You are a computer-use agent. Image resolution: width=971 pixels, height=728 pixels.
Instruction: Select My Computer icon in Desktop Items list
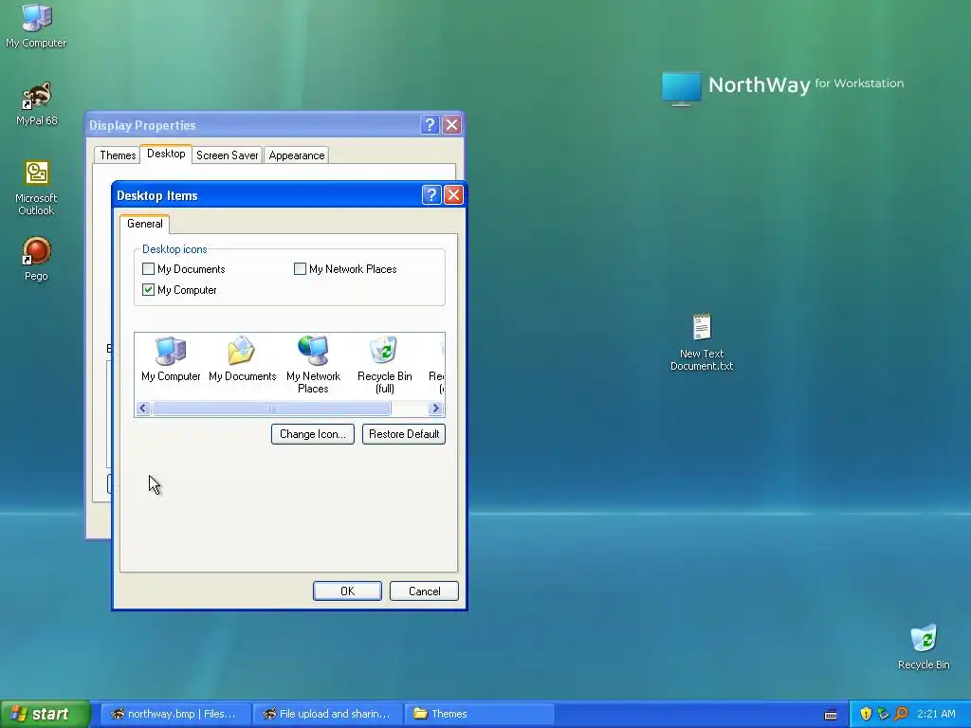171,358
